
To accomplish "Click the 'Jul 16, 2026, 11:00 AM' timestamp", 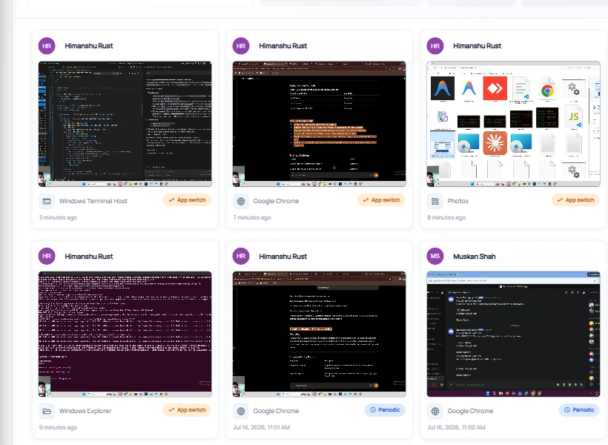I will [456, 427].
